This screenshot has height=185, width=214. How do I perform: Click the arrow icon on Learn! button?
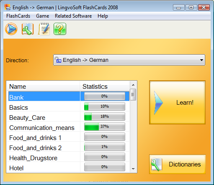(x=158, y=103)
